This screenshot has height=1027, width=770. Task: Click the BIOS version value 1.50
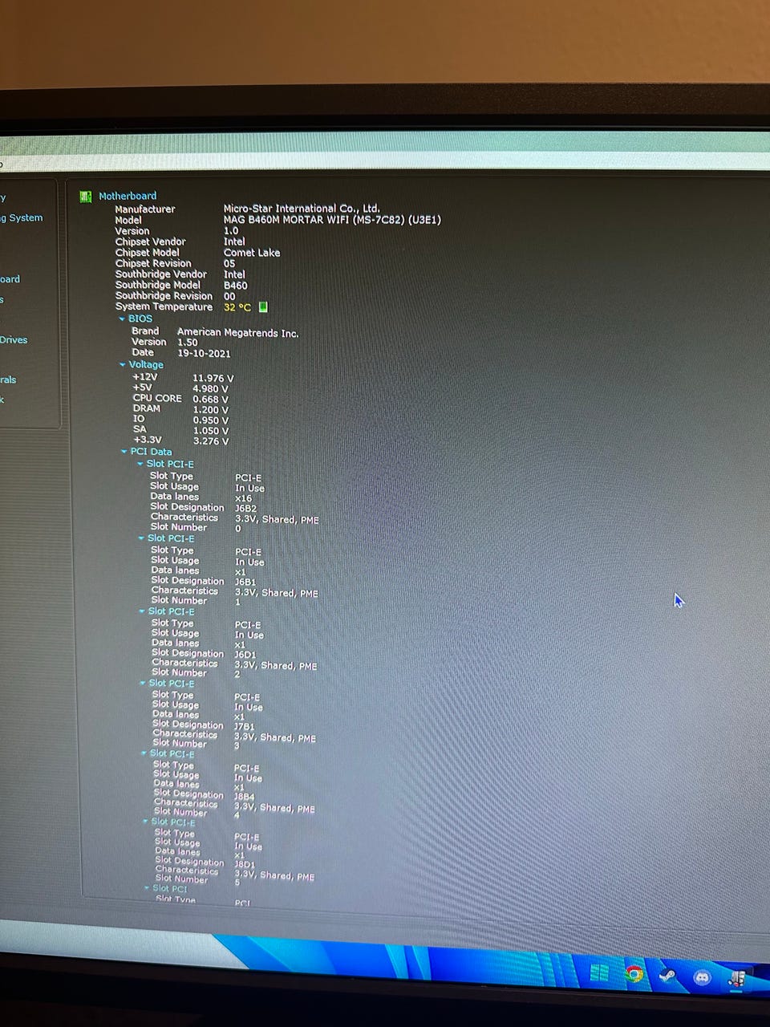(188, 343)
